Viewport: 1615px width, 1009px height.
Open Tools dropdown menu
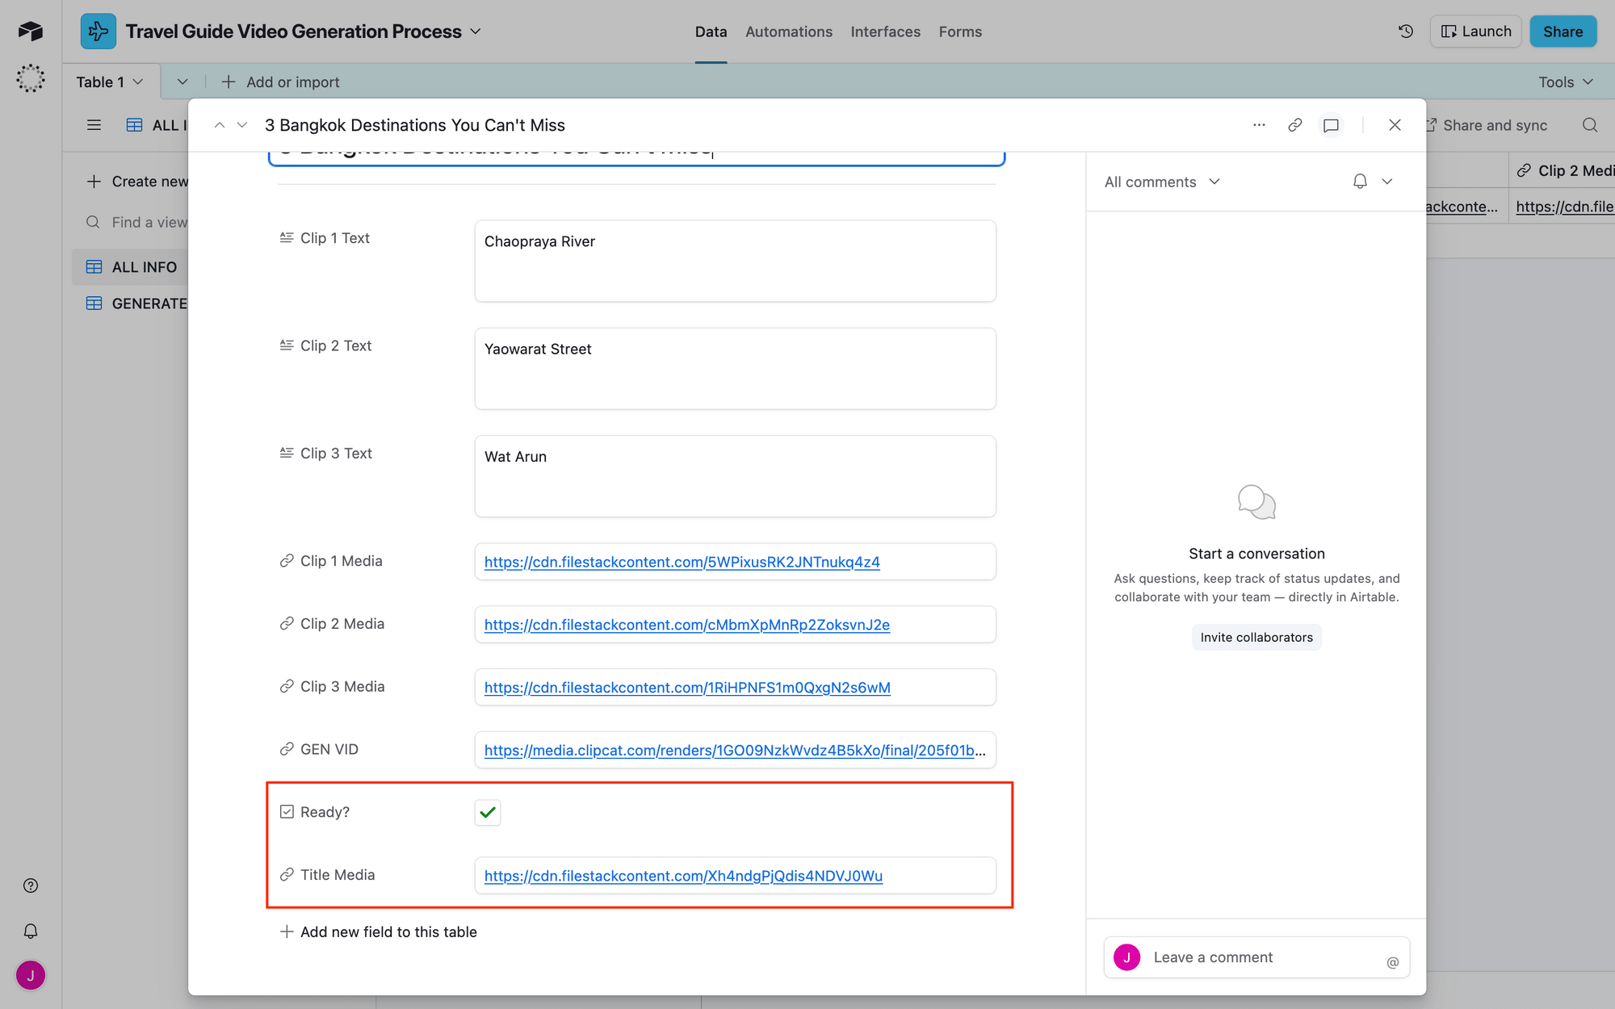click(1564, 82)
